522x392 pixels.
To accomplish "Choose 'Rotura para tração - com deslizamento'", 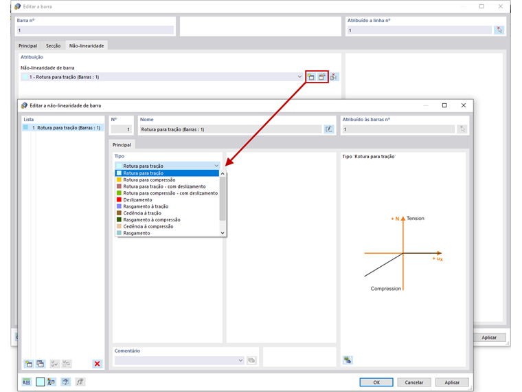I will pos(167,186).
